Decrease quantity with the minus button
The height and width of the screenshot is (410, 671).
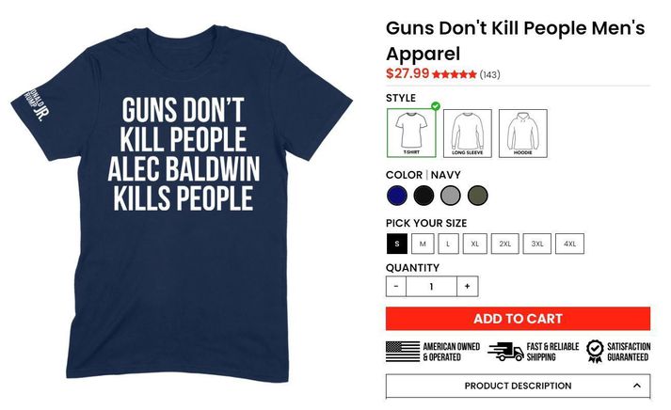396,287
